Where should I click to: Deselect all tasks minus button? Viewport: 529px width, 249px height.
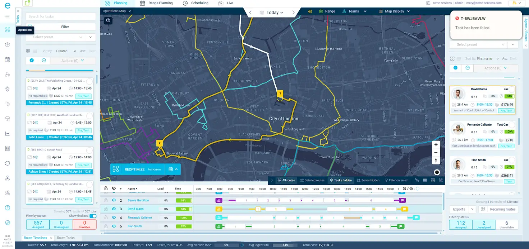pos(44,61)
